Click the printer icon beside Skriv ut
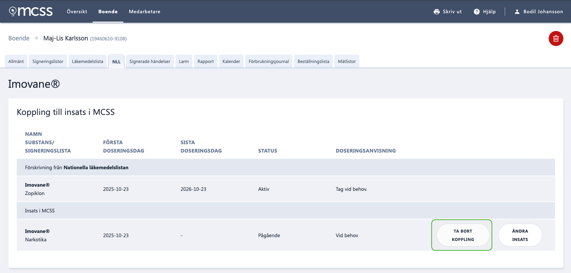571x273 pixels. [x=437, y=11]
